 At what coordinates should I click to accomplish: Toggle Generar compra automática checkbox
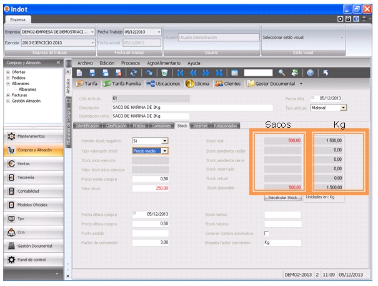(x=267, y=233)
